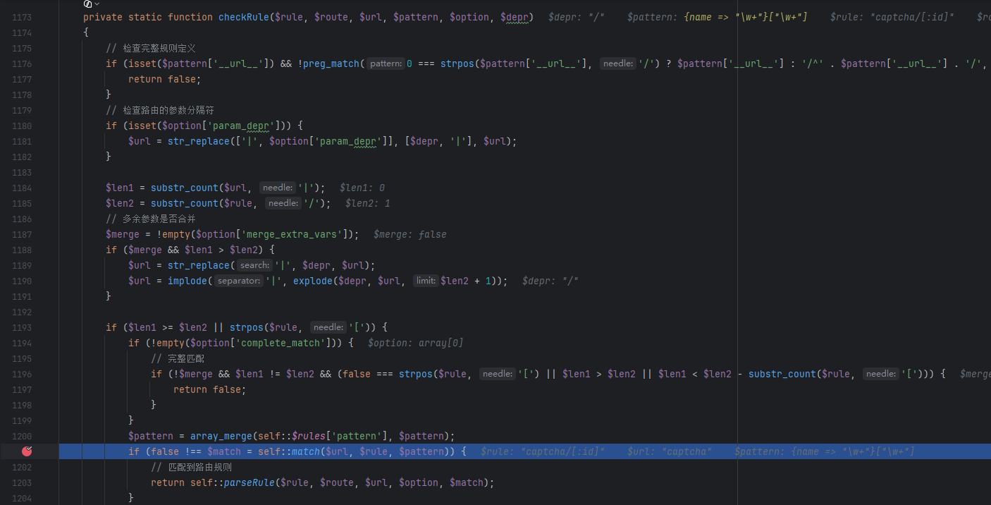Click the comment '检查路由的参数分隔符'
The height and width of the screenshot is (505, 991).
click(x=160, y=110)
